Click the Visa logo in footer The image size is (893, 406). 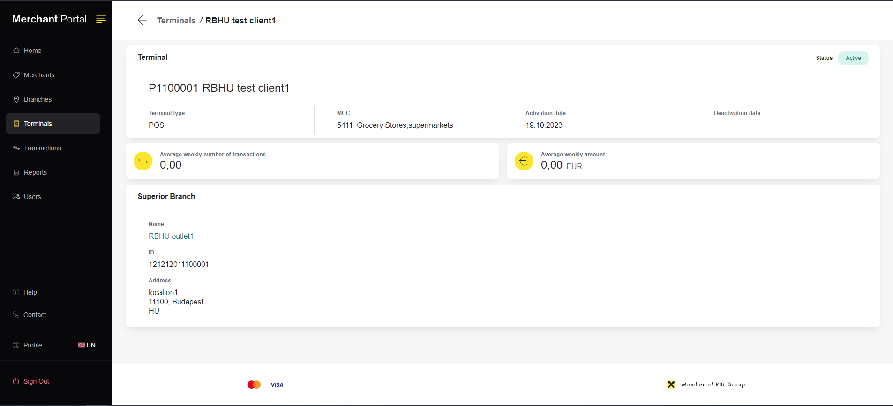coord(277,385)
